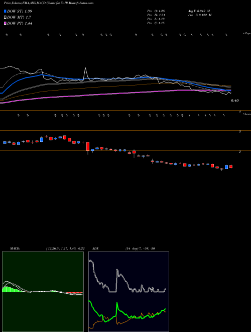Screen dimensions: 251x332
Task: Click the 'ADX' heading label
Action: 95,248
